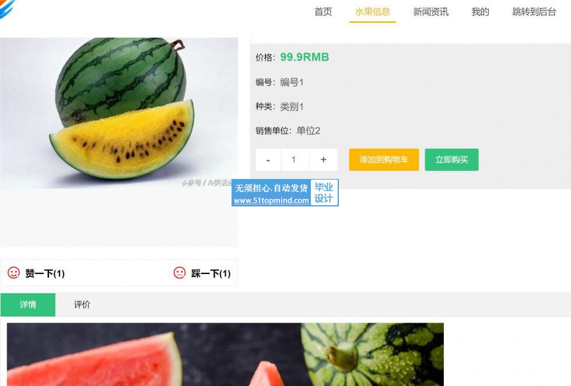Viewport: 571px width, 386px height.
Task: Click the yellow watermelon product image
Action: [x=119, y=113]
